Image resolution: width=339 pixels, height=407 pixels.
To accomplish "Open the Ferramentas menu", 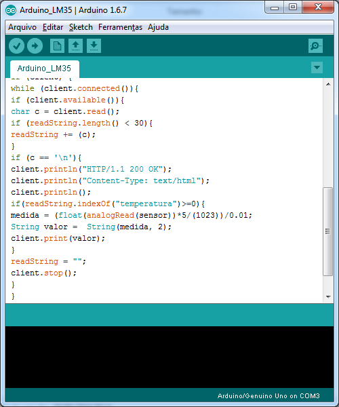I will pyautogui.click(x=120, y=27).
